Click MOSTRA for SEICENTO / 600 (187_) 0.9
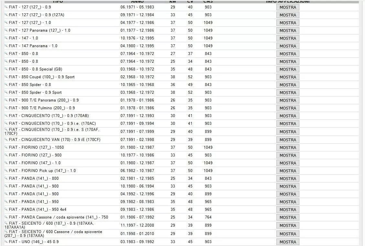Screen dimensions: 365x246 tap(288, 226)
